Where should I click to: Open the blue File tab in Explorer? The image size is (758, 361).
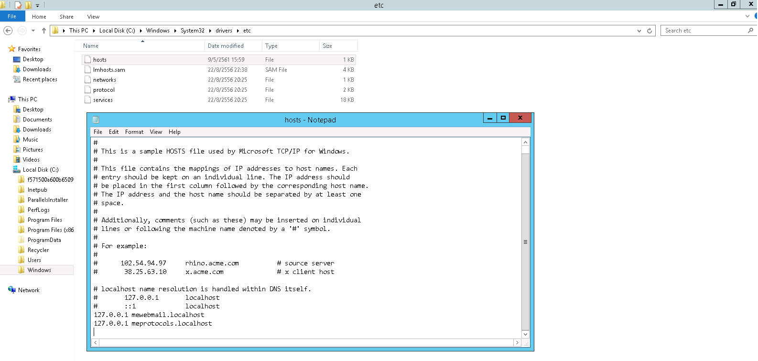pos(12,16)
